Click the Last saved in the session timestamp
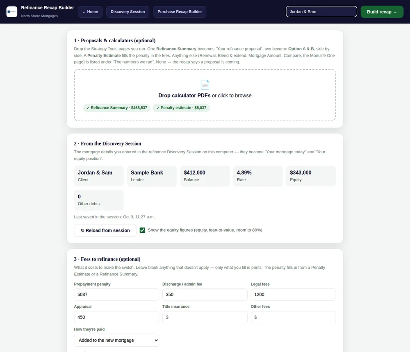Screen dimensions: 410x352 pyautogui.click(x=114, y=217)
